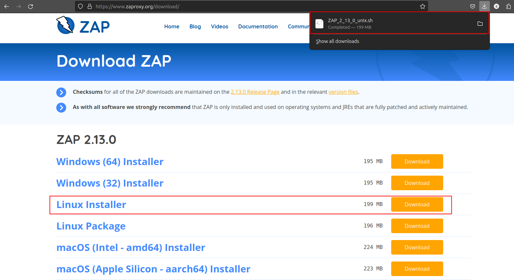
Task: Click the Save to Pocket icon
Action: coord(473,6)
